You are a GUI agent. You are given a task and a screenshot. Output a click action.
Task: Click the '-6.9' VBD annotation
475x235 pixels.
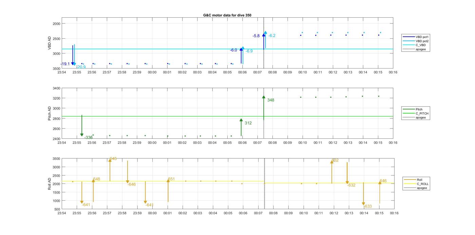point(249,51)
